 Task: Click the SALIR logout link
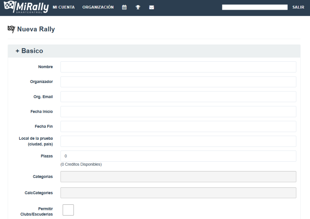tap(298, 7)
